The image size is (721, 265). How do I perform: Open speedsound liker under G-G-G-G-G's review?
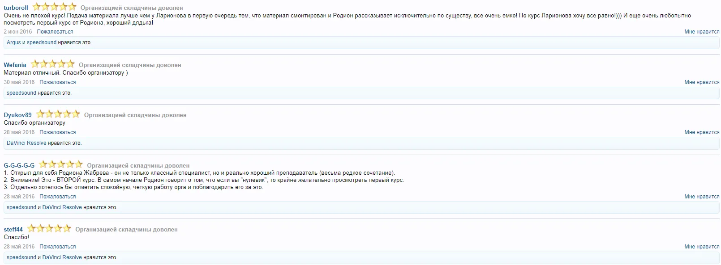[x=21, y=207]
